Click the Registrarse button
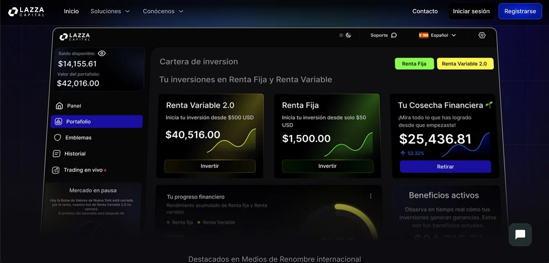This screenshot has height=263, width=549. (520, 11)
